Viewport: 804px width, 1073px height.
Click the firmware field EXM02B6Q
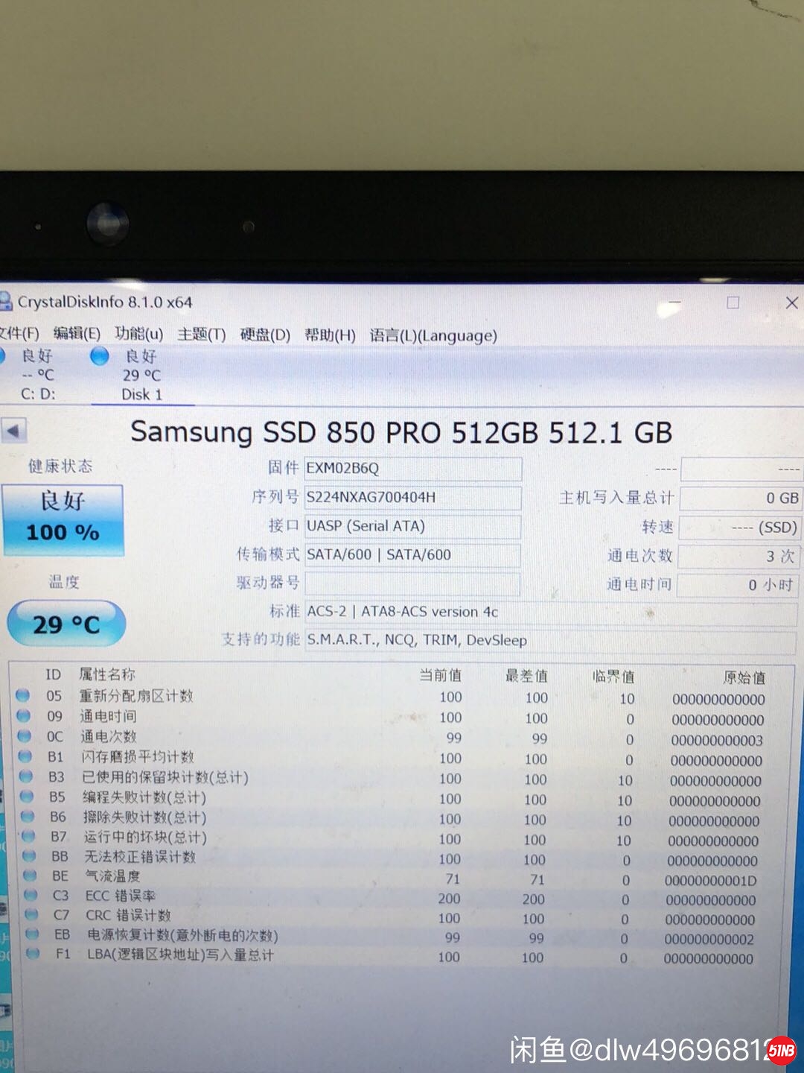(413, 469)
